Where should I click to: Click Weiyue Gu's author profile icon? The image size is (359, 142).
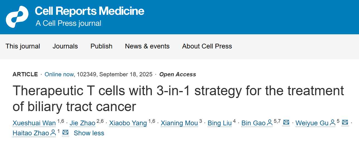333,123
